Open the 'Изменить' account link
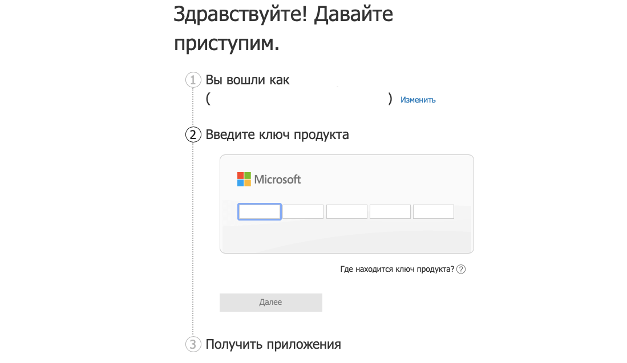The height and width of the screenshot is (363, 627). point(418,99)
